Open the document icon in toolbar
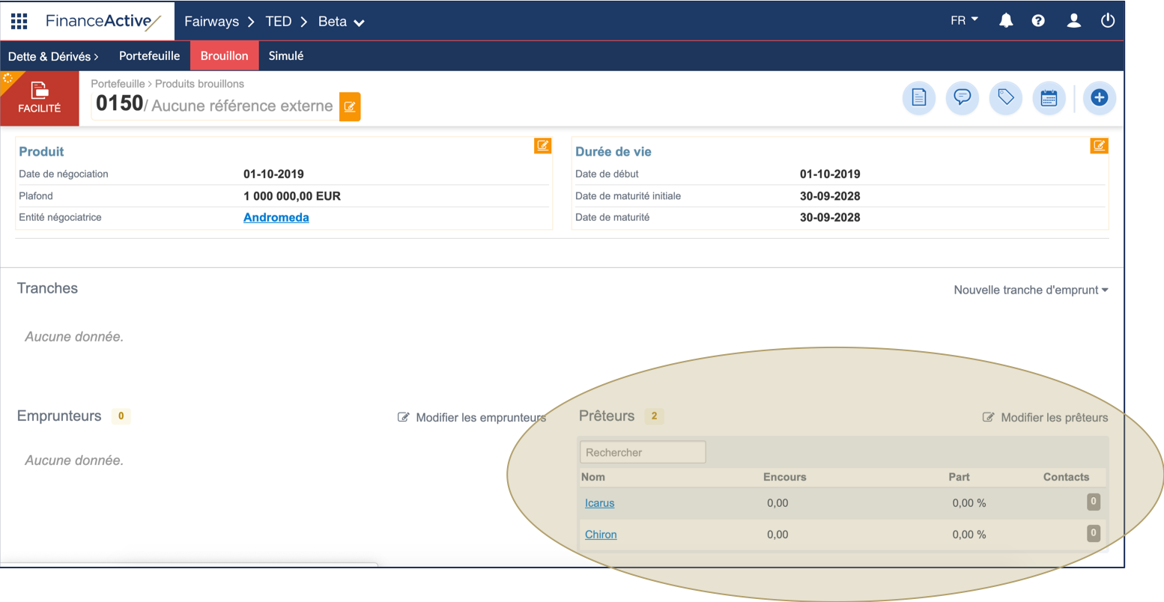 click(x=918, y=97)
